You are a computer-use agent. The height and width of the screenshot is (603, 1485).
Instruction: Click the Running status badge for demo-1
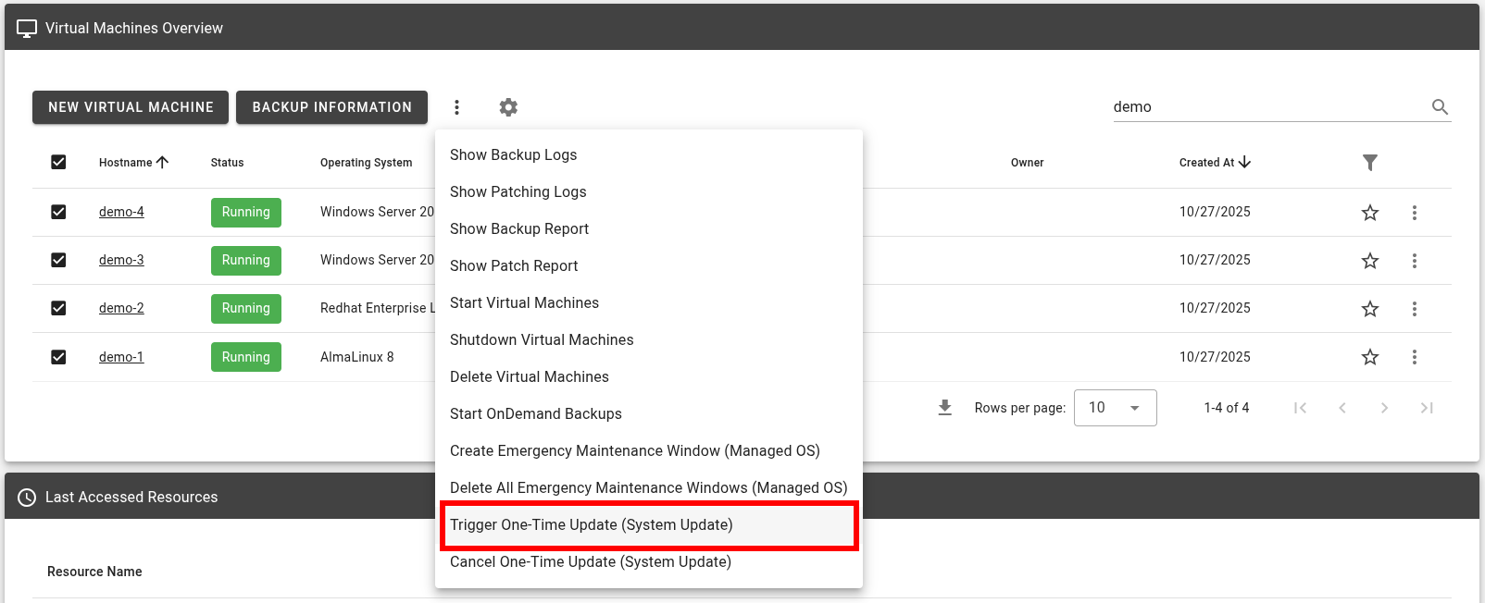click(245, 357)
